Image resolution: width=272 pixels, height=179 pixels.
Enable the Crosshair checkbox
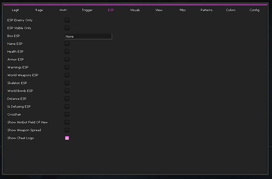tap(67, 115)
